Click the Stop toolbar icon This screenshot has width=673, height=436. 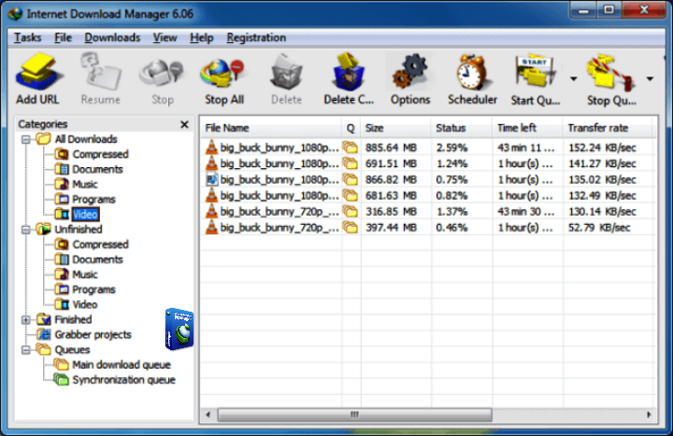(x=163, y=78)
